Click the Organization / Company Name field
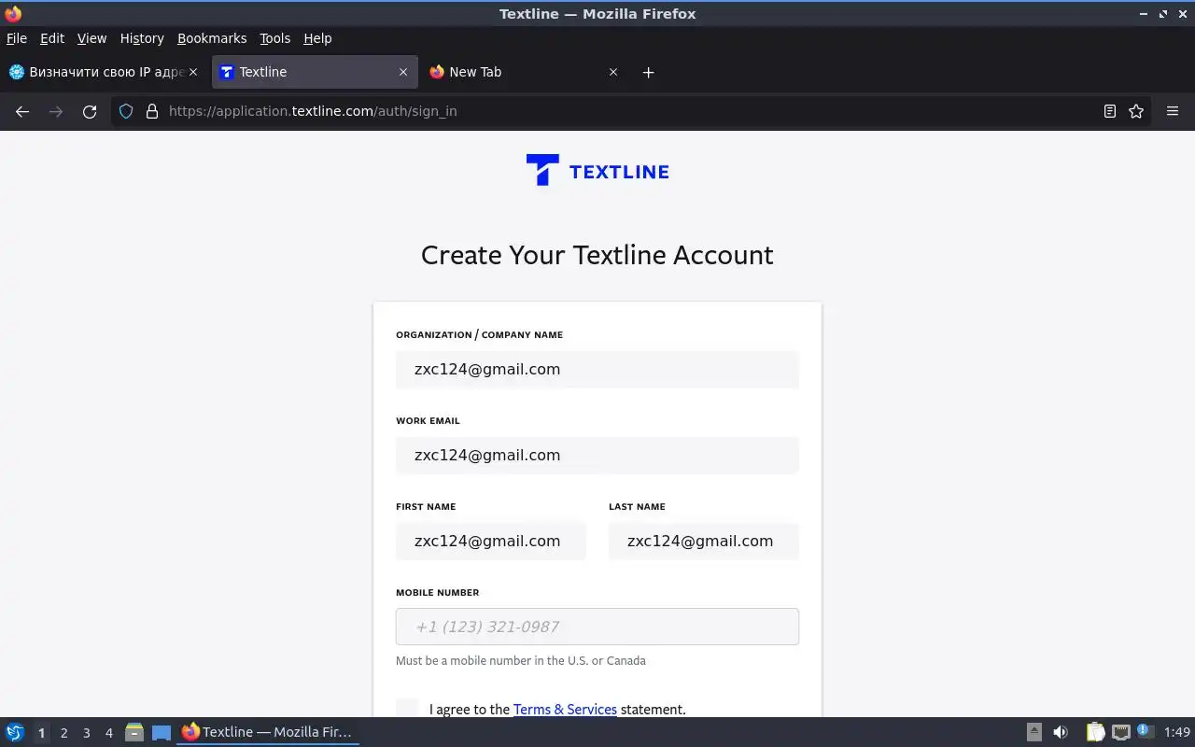Viewport: 1195px width, 747px height. pyautogui.click(x=597, y=369)
